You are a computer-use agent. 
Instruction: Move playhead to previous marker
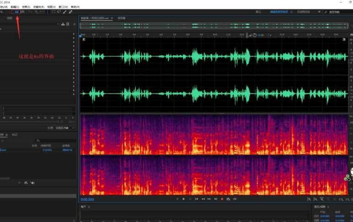coord(197,199)
